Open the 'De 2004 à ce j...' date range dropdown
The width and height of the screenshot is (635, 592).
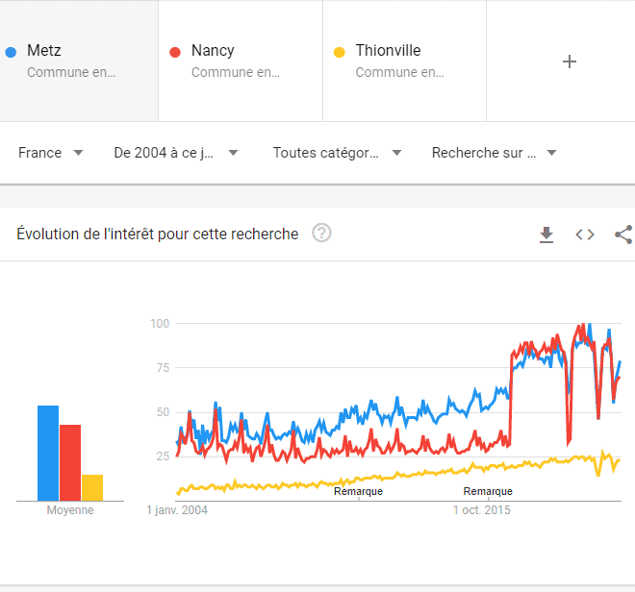(x=176, y=153)
